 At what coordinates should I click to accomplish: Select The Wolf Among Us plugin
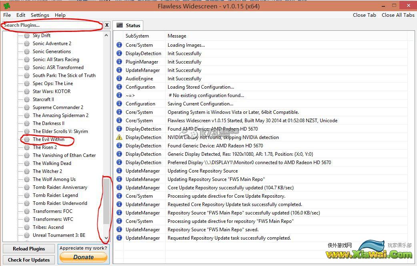(54, 179)
